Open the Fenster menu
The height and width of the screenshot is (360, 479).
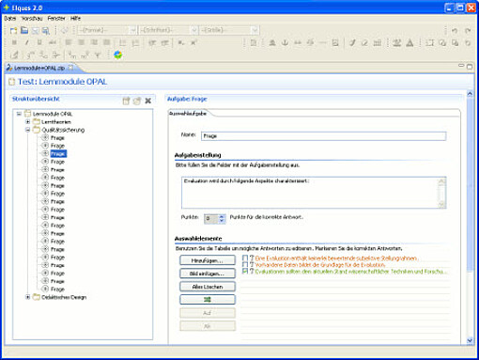56,19
